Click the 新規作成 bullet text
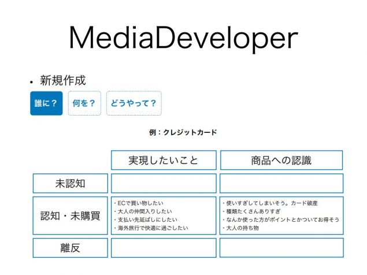Viewport: 367px width, 275px height. [62, 80]
